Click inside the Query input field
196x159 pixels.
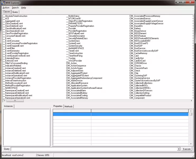(x=94, y=149)
